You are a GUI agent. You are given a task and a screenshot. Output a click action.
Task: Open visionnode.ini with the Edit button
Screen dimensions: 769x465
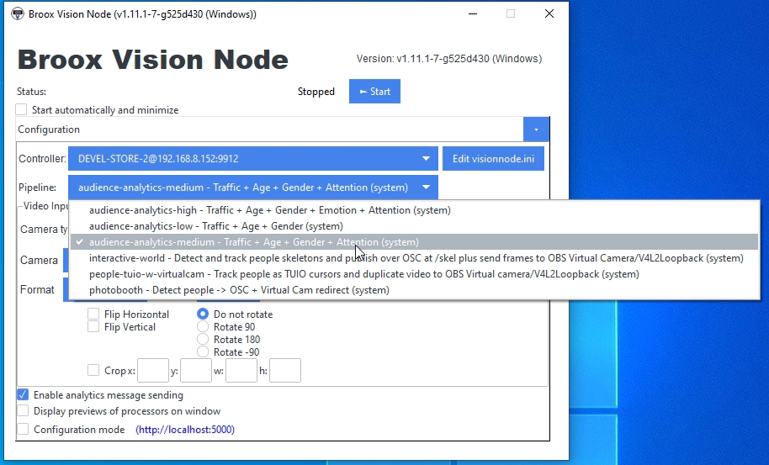(x=493, y=159)
